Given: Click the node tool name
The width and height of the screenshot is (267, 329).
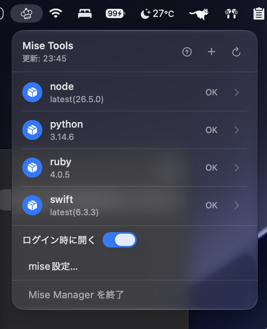Looking at the screenshot, I should click(62, 86).
